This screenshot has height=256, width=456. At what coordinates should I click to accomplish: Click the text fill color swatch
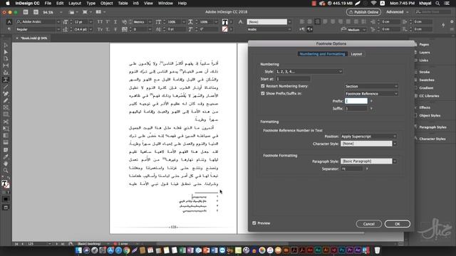[225, 22]
